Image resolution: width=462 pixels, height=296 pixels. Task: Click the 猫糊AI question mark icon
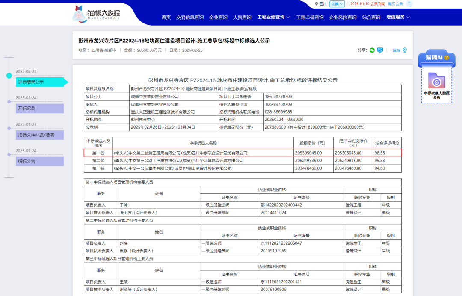point(447,57)
